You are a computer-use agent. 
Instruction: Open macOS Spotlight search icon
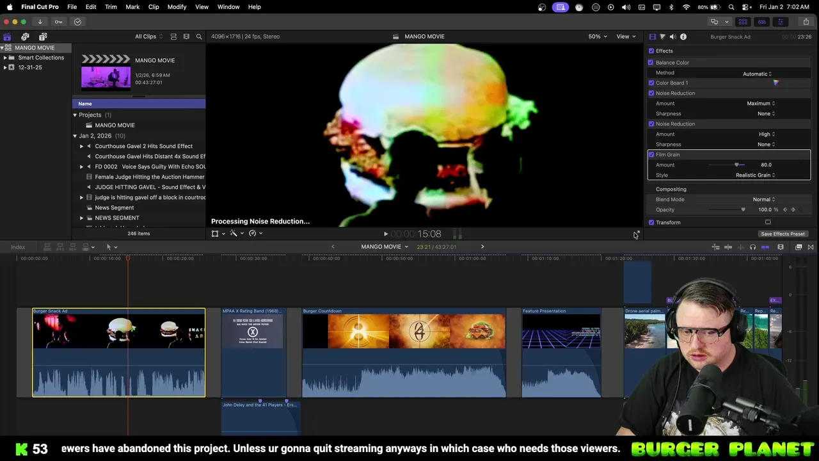(731, 7)
